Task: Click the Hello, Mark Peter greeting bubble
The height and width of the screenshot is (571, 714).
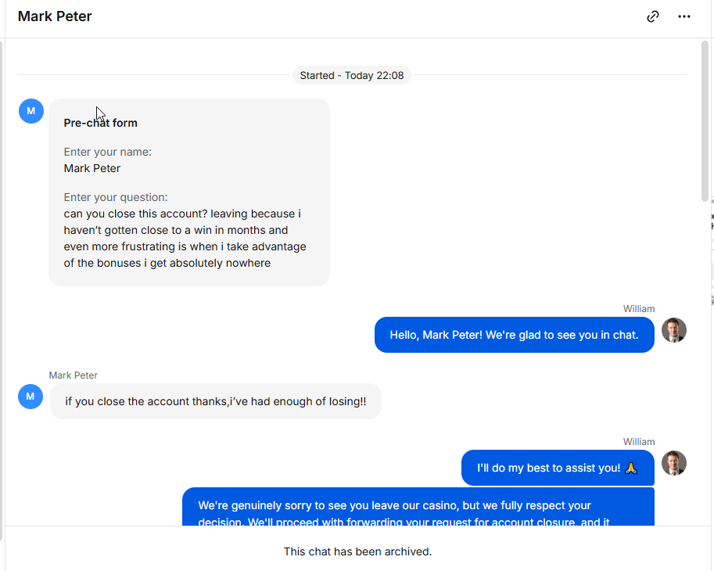Action: coord(514,335)
